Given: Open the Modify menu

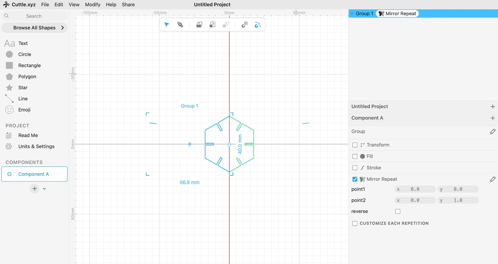Looking at the screenshot, I should 93,5.
